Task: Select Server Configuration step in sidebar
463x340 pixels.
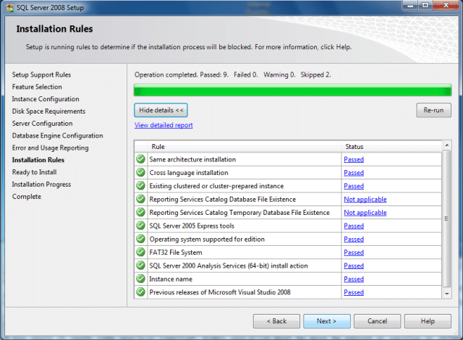Action: pyautogui.click(x=42, y=124)
